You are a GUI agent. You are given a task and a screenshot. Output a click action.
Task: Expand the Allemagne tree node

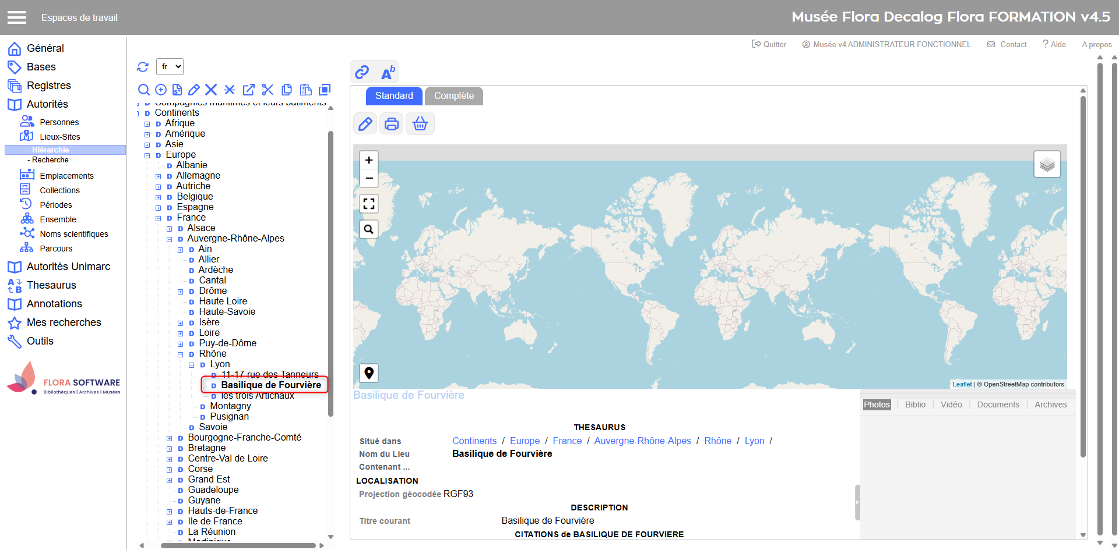[x=158, y=176]
